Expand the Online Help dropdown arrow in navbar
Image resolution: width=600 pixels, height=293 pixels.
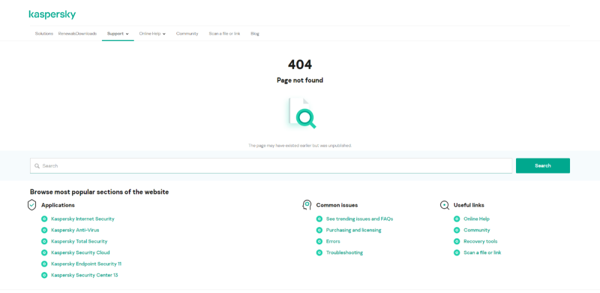[164, 34]
